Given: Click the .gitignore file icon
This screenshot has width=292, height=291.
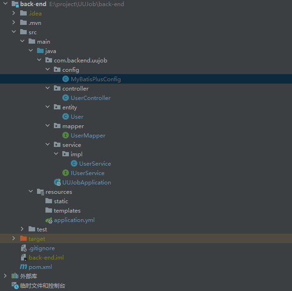Looking at the screenshot, I should (x=23, y=248).
